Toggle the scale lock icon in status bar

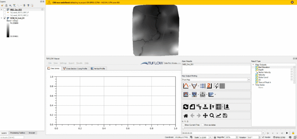pos(215,137)
